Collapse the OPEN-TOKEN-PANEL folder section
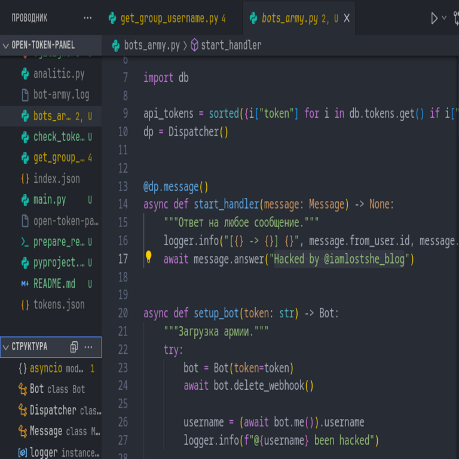459x459 pixels. [6, 45]
